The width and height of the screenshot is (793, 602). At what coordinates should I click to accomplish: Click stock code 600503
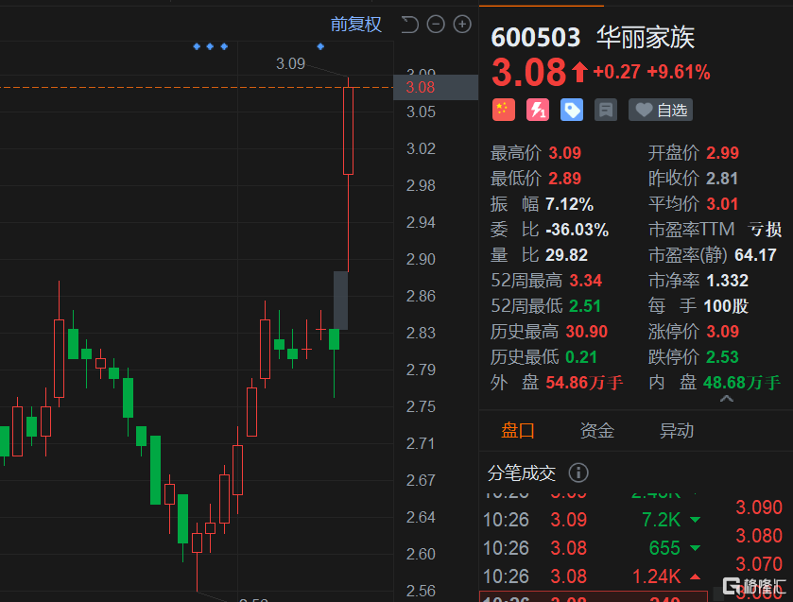click(536, 38)
